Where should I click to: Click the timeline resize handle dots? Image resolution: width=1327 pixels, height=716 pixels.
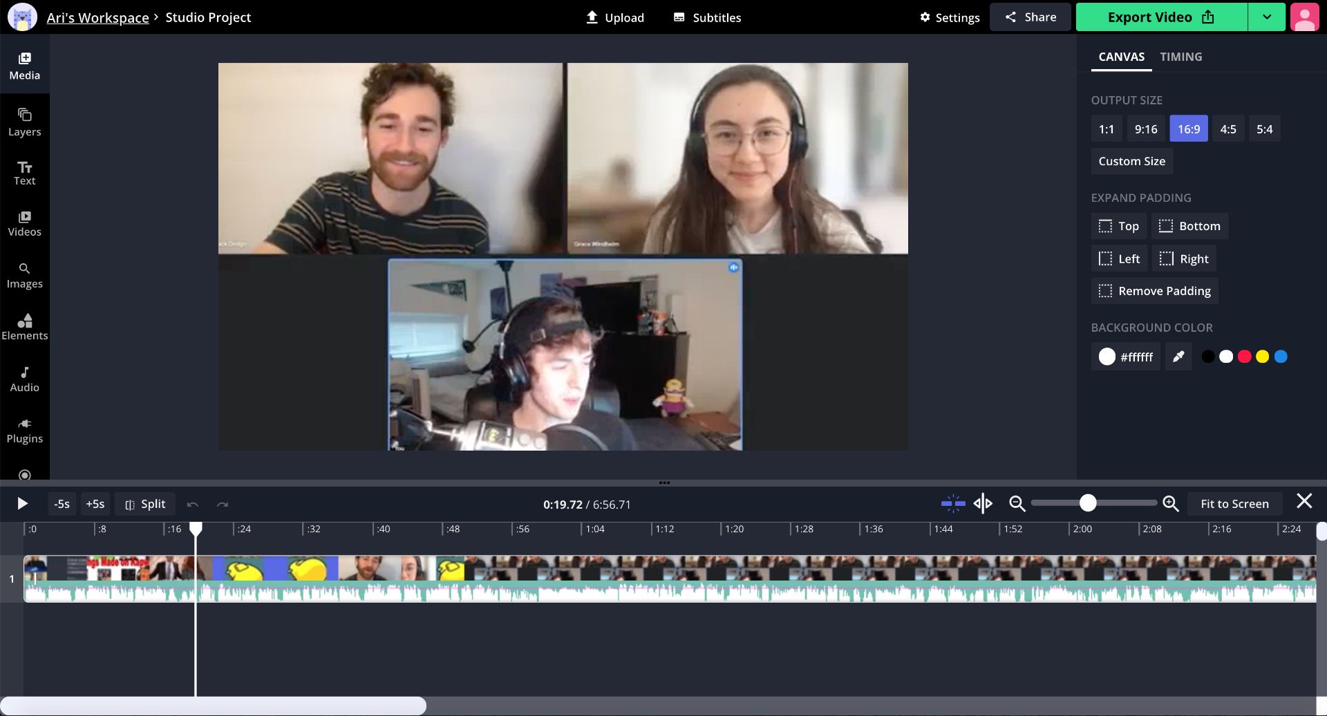(664, 482)
